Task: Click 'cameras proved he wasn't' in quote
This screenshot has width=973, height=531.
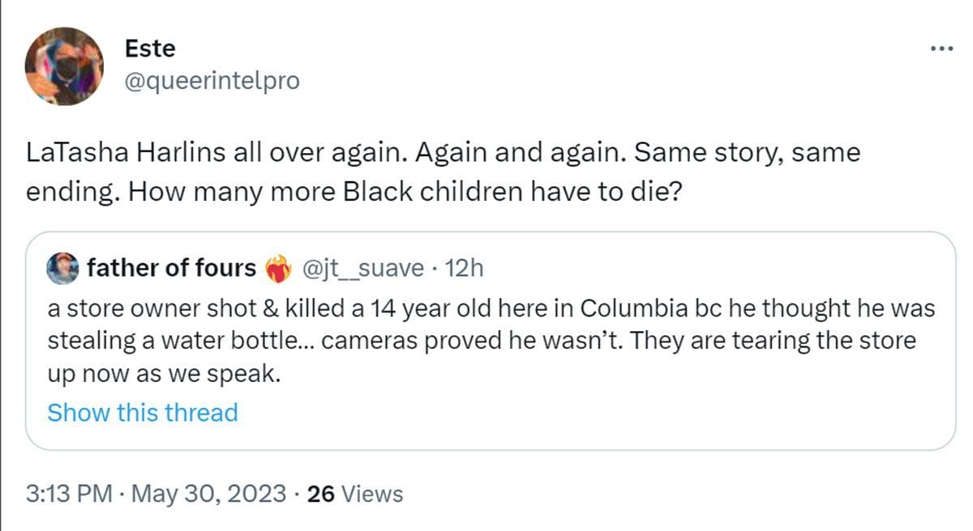Action: click(471, 341)
